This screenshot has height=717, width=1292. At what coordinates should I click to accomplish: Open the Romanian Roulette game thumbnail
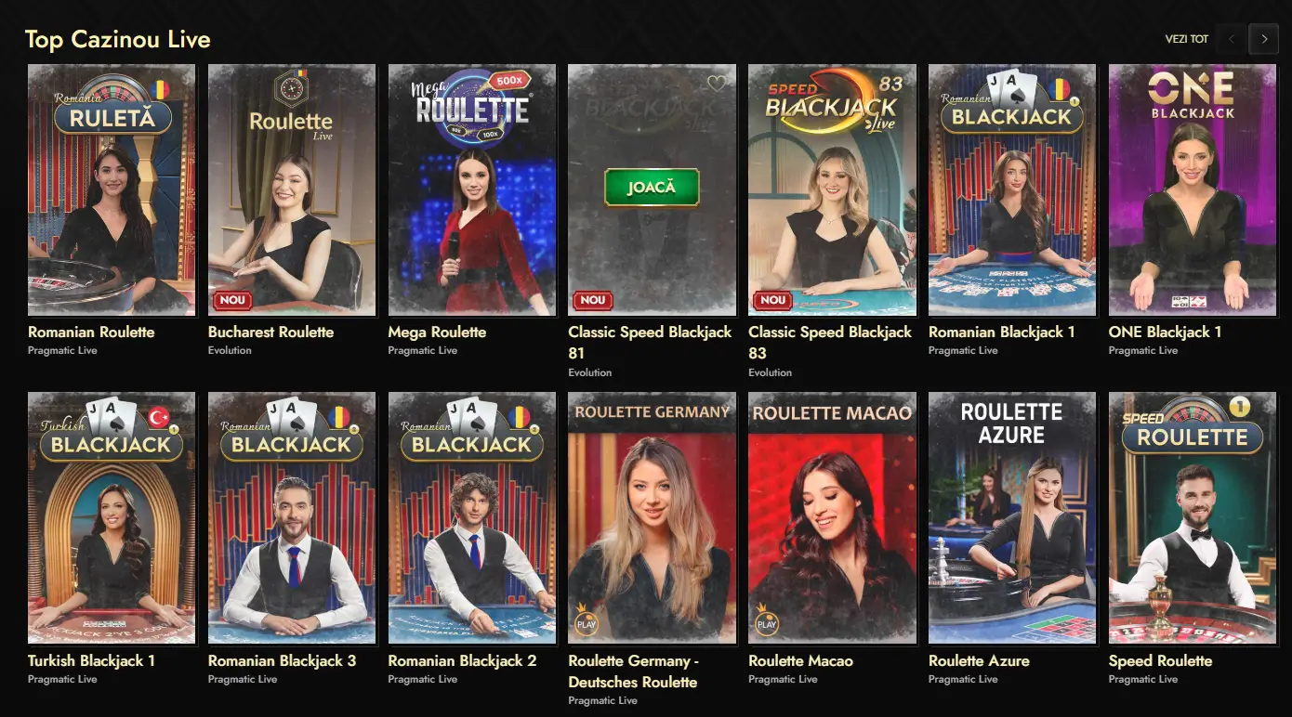[x=112, y=190]
